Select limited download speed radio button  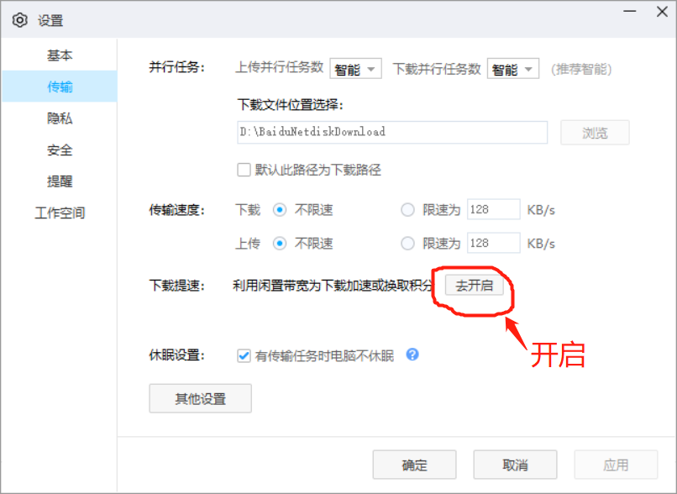(x=408, y=210)
